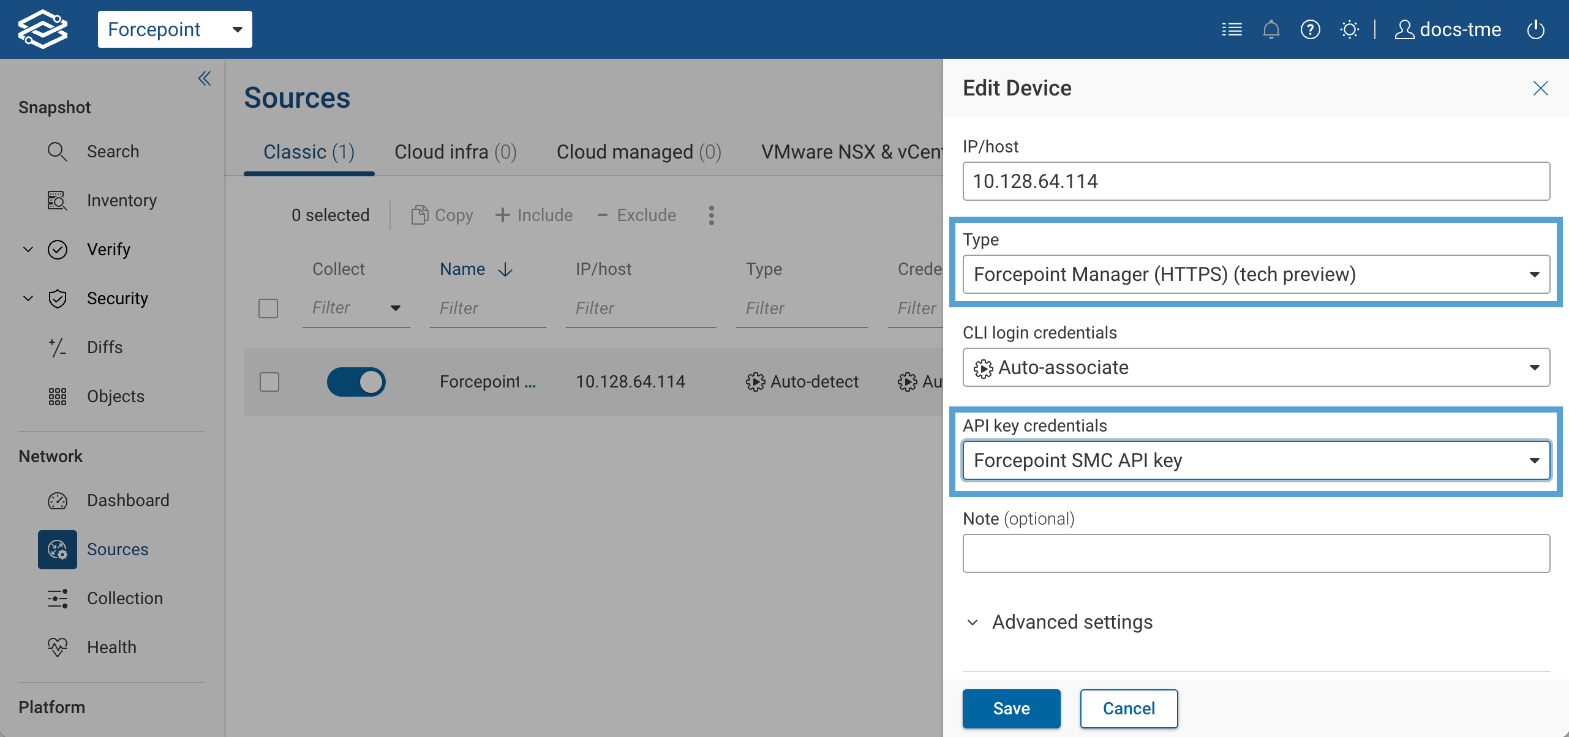Toggle dark mode in the top bar

point(1350,29)
